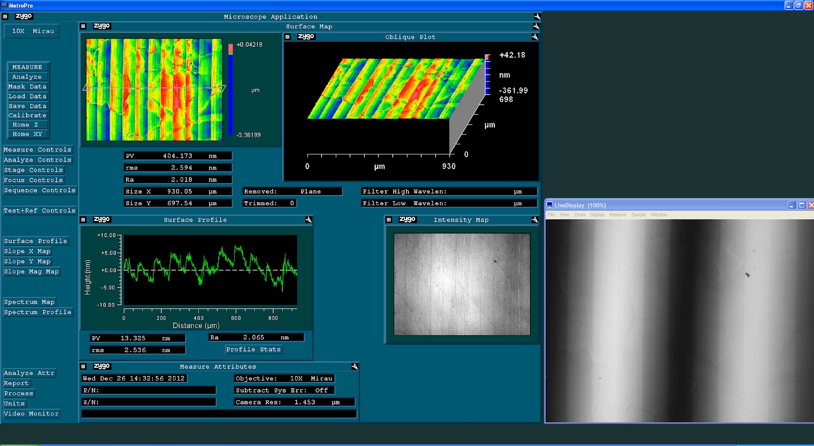Start a measurement with MEASURE
Screen dimensions: 814x446
coord(27,67)
